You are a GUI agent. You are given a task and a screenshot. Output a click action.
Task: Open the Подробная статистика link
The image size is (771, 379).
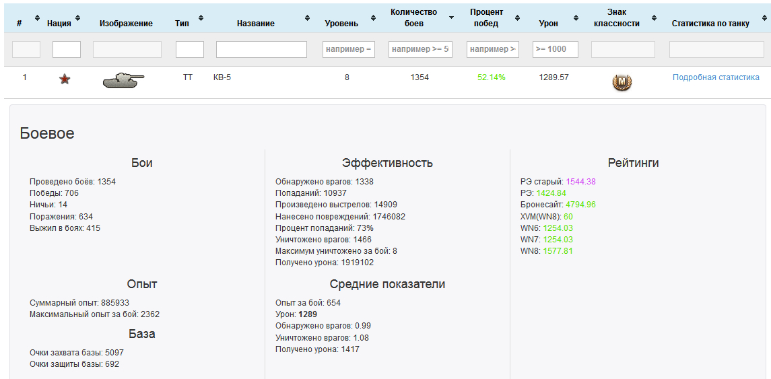pyautogui.click(x=716, y=77)
